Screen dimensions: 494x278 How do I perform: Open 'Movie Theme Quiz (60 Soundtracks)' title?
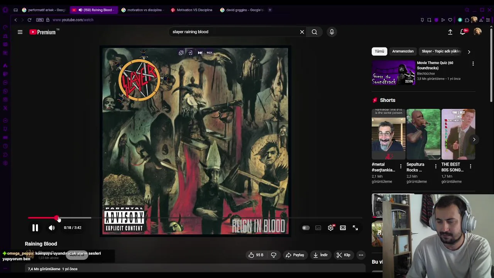[x=435, y=65]
